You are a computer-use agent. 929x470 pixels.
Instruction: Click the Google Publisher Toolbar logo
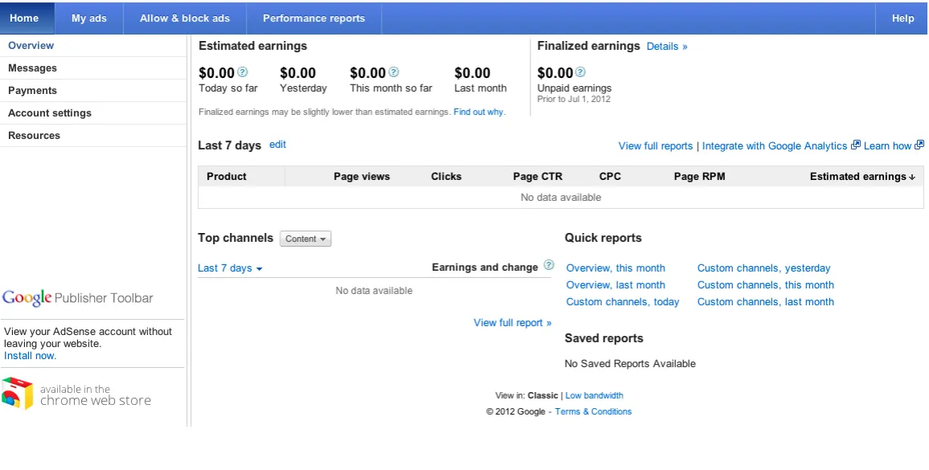[77, 298]
